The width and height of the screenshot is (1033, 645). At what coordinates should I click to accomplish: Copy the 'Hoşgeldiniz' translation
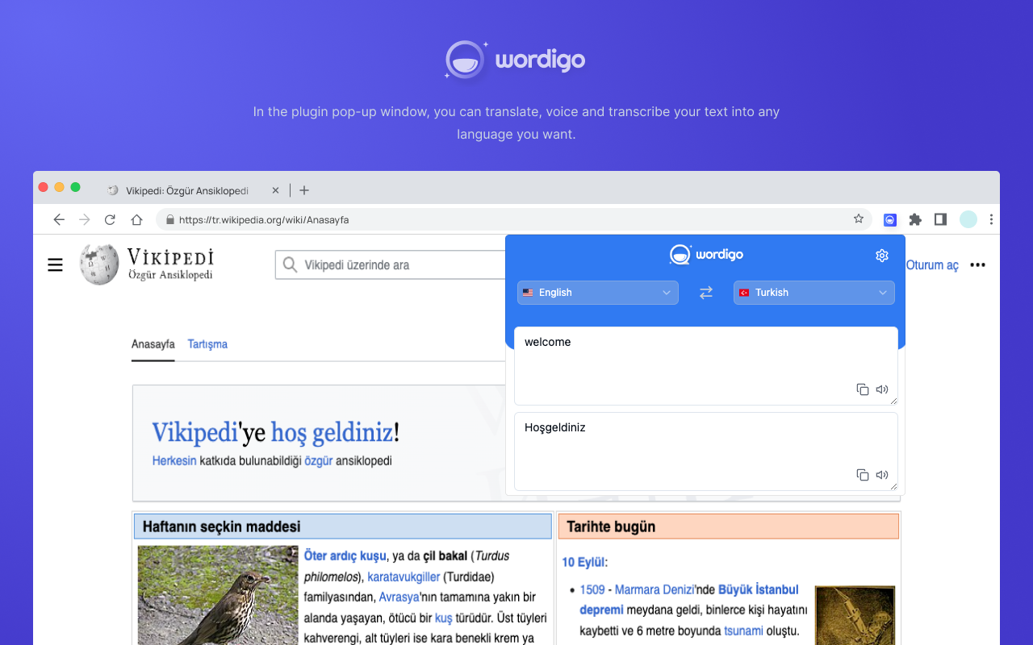point(862,475)
